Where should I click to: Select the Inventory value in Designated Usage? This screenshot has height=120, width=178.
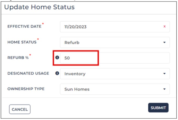(x=75, y=74)
